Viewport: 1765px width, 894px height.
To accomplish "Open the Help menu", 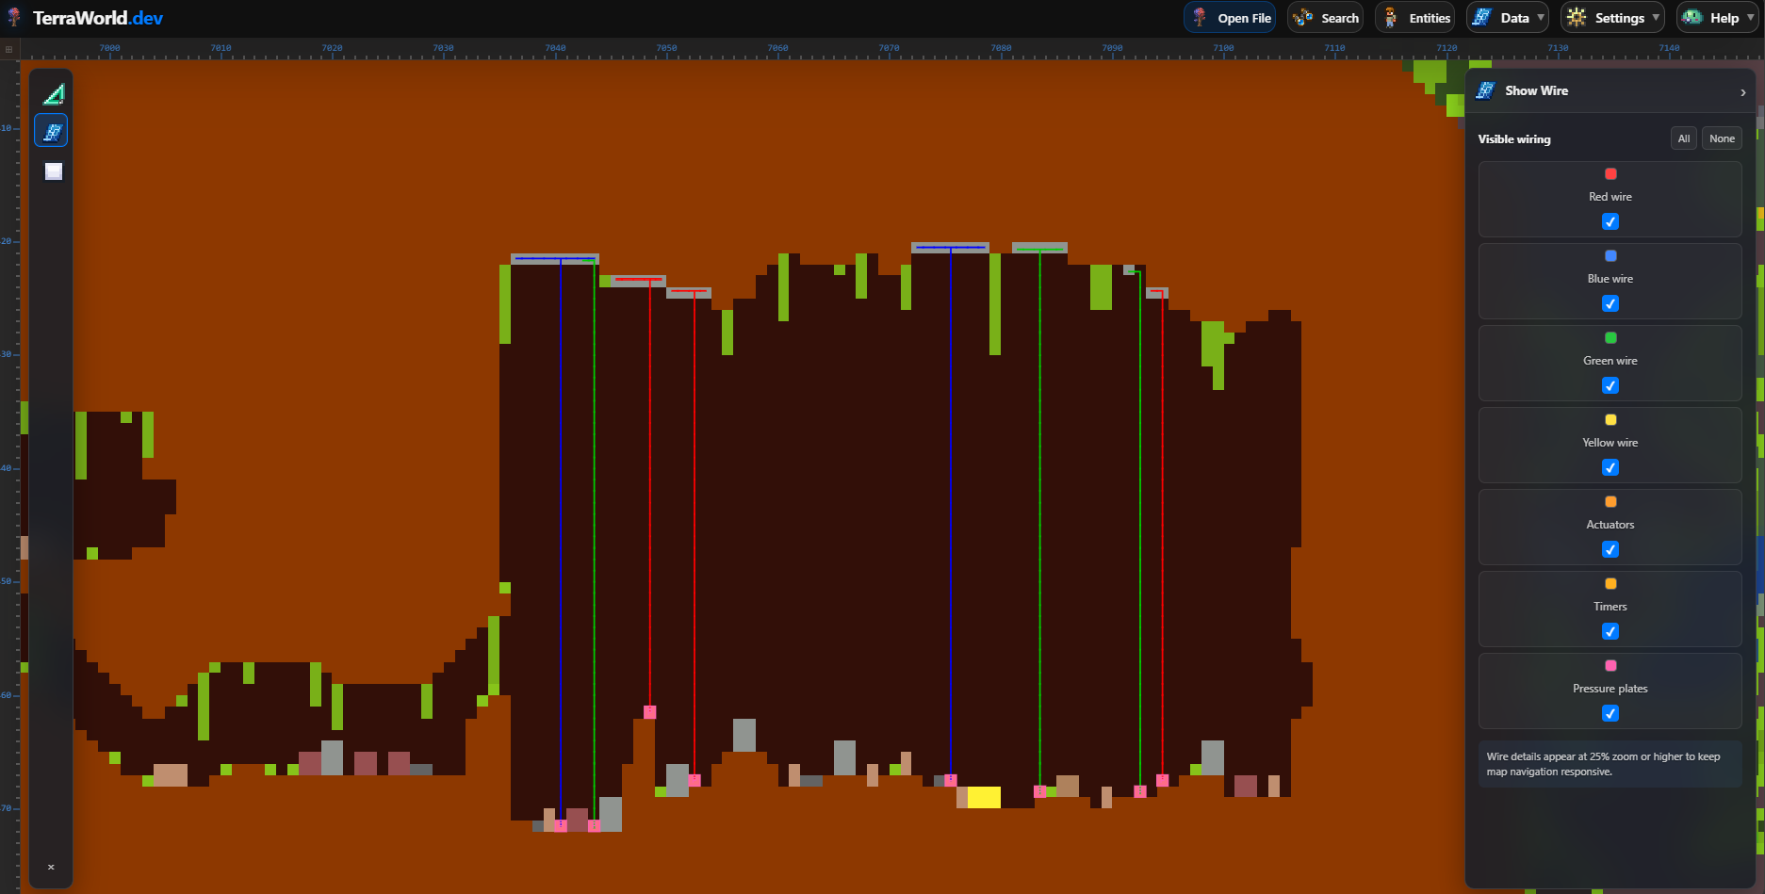I will [x=1717, y=18].
